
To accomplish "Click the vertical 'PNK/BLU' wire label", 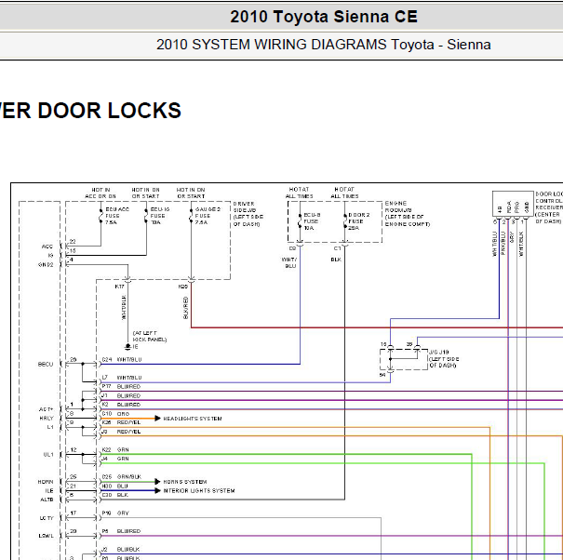I will click(503, 244).
